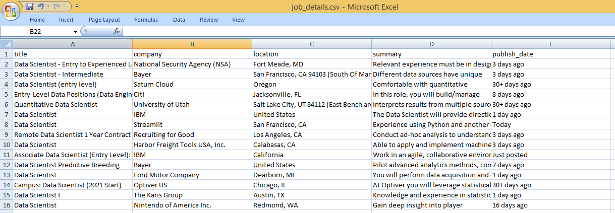Select the 'Quantitative Data Scientist' title cell
Viewport: 615px width, 213px height.
(x=72, y=104)
